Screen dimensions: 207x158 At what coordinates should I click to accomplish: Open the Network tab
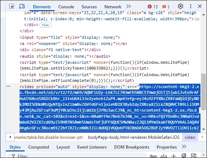click(113, 7)
